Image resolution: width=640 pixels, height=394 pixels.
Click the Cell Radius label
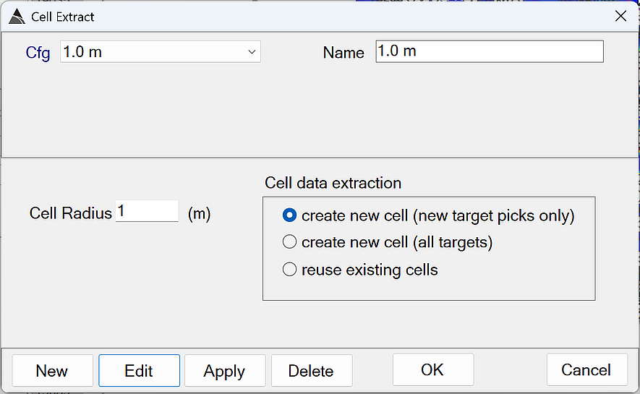click(x=71, y=213)
